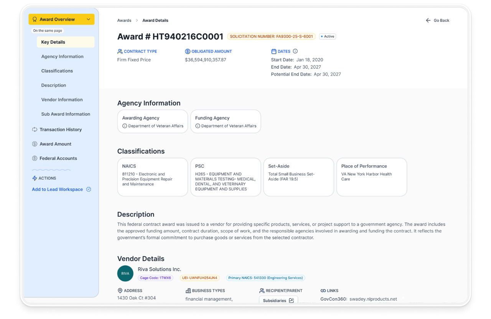This screenshot has height=319, width=491.
Task: Click the Primary NAICS 541330 tag
Action: tap(265, 278)
